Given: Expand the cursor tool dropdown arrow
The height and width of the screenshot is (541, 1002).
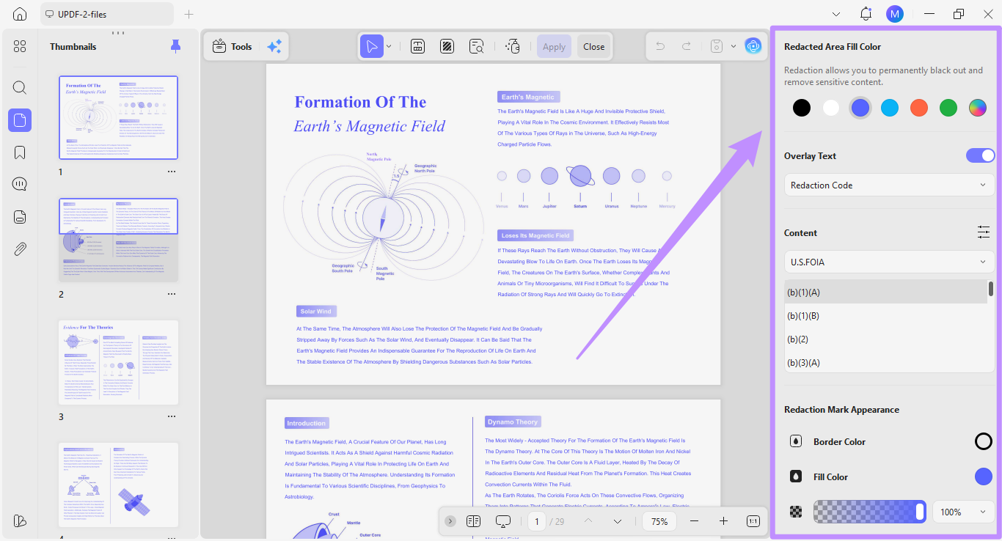Looking at the screenshot, I should 389,46.
